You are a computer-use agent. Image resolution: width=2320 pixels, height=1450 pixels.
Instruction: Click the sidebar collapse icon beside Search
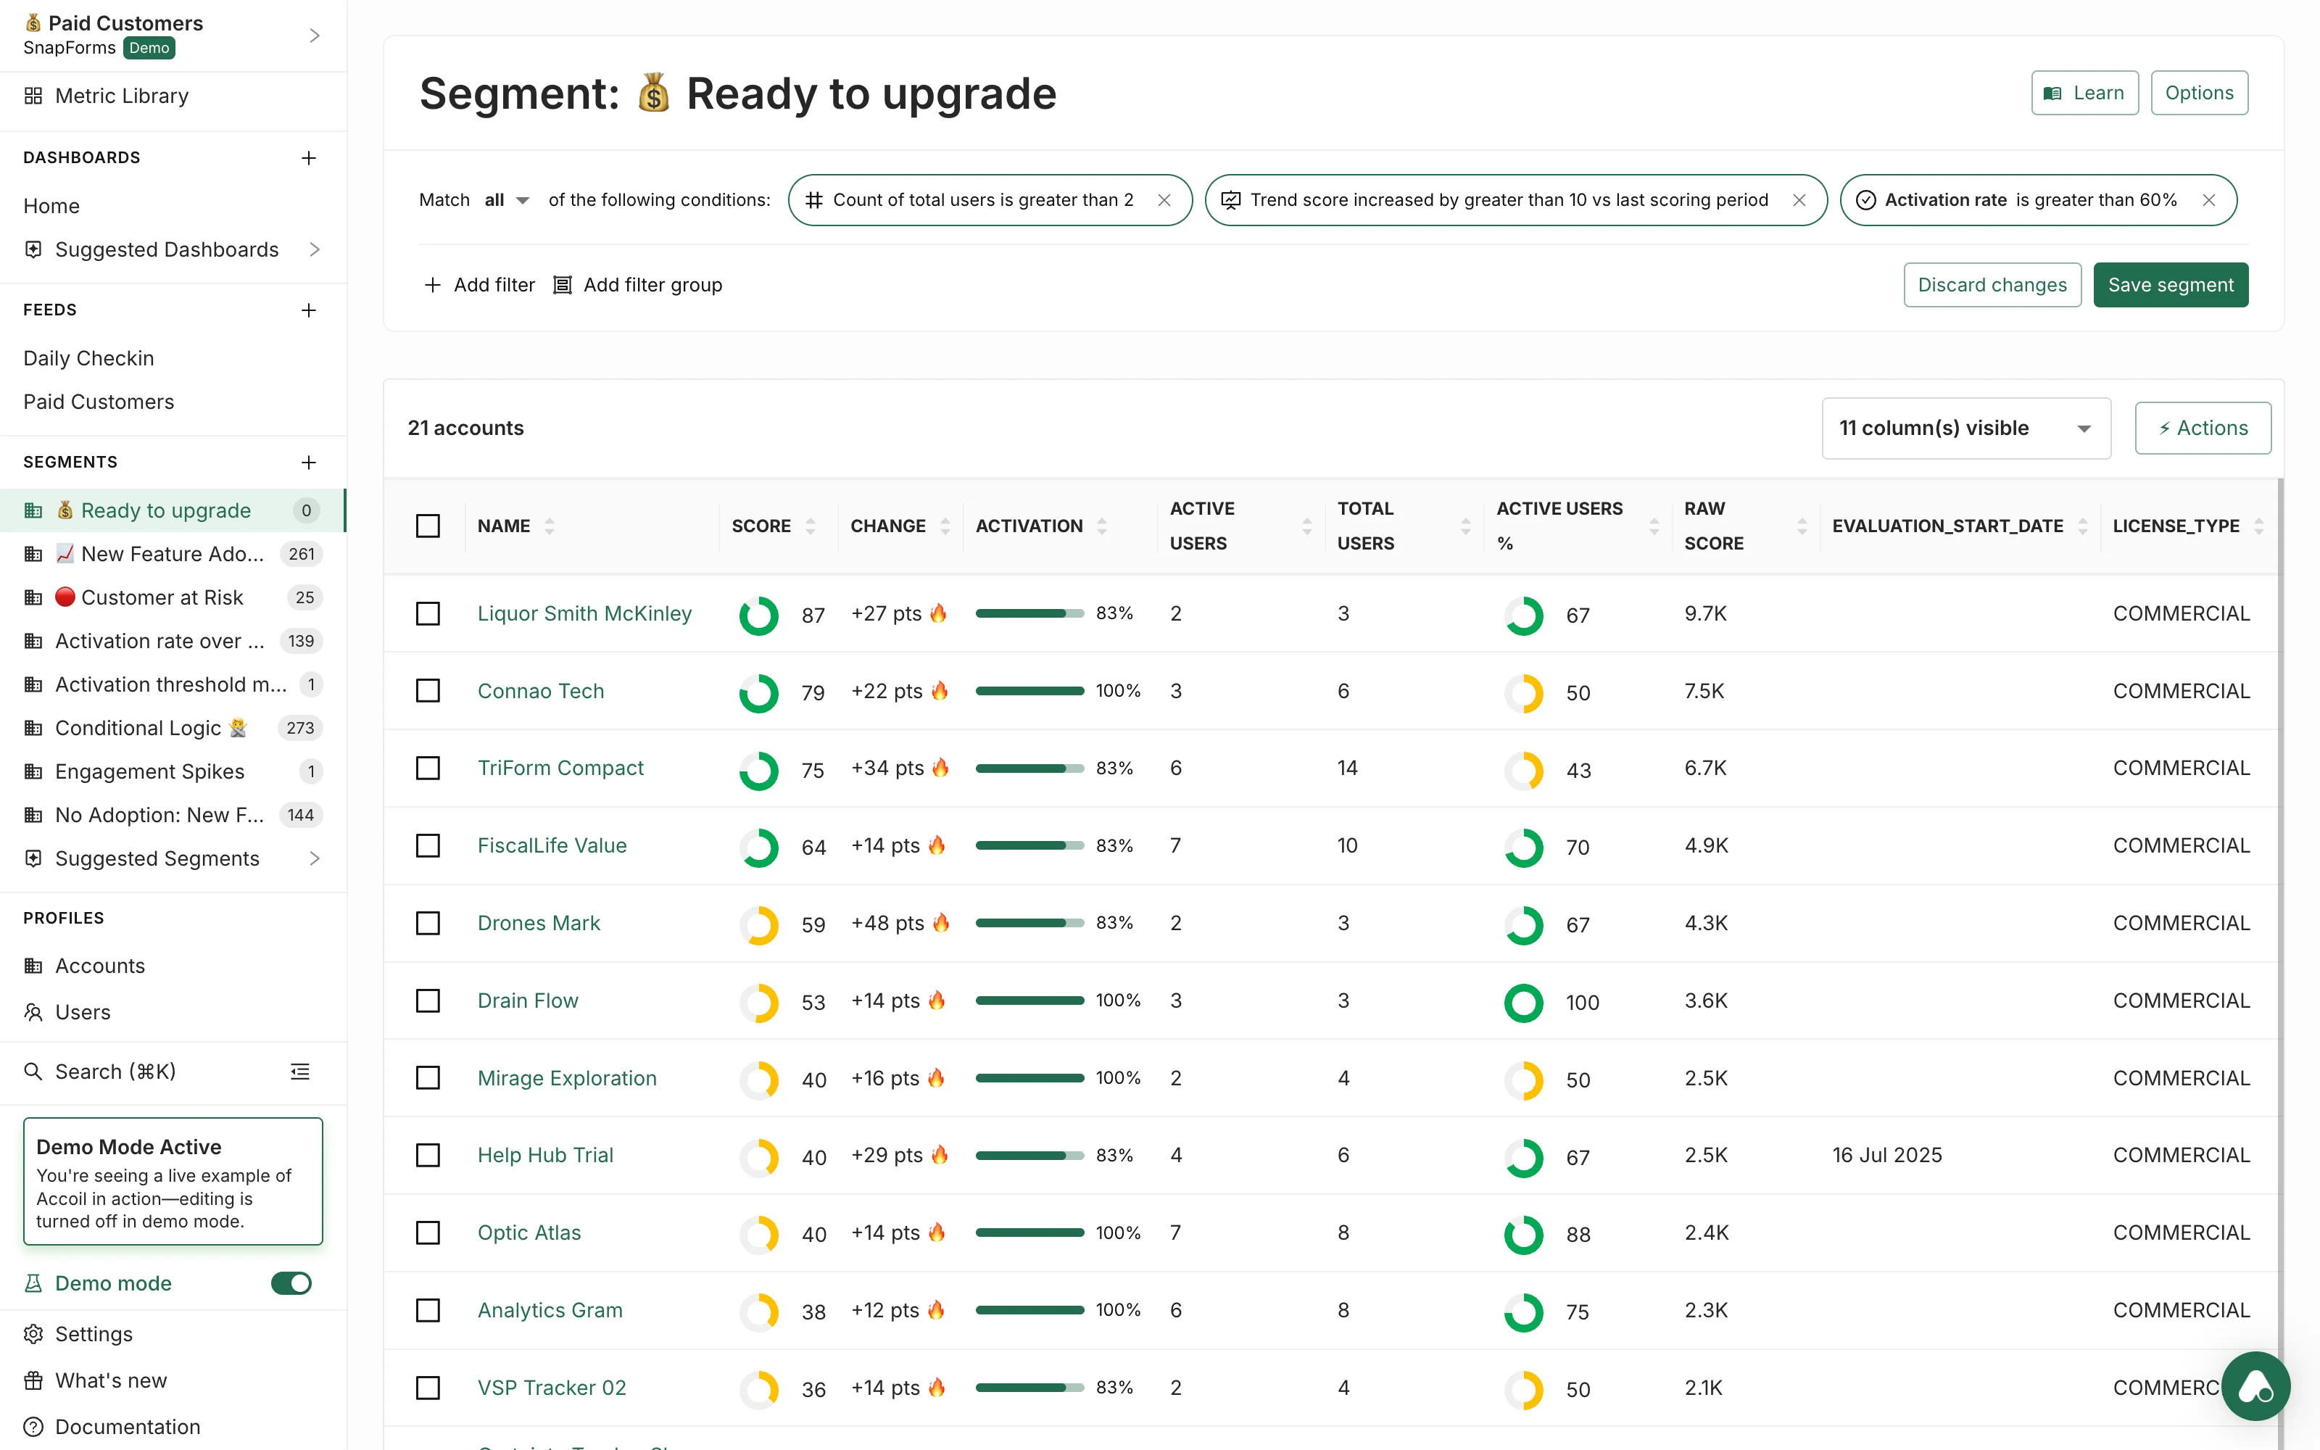(x=300, y=1072)
